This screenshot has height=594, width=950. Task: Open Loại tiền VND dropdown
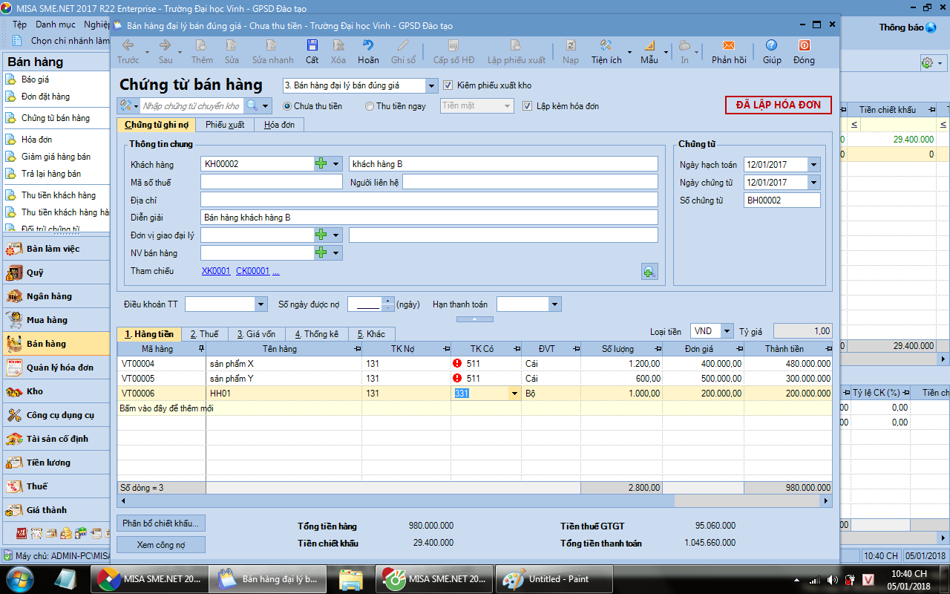tap(727, 331)
